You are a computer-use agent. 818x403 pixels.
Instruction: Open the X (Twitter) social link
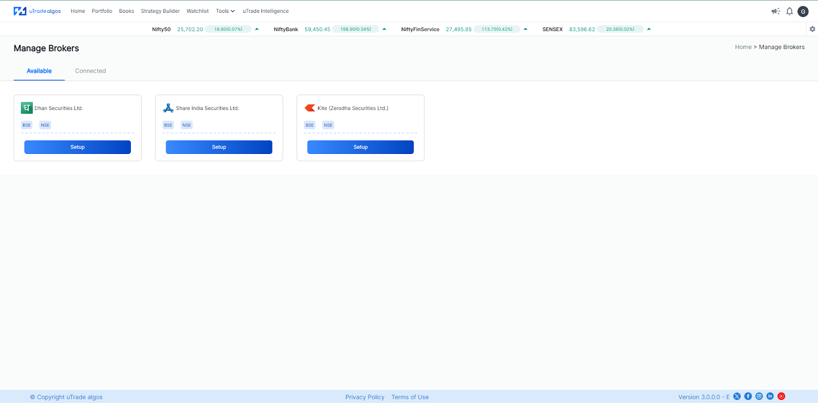click(x=737, y=396)
